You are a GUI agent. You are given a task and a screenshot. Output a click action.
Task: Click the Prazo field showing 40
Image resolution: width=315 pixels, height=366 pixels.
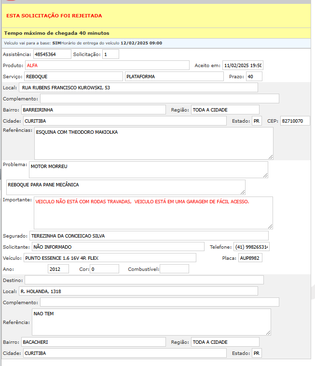coord(254,76)
